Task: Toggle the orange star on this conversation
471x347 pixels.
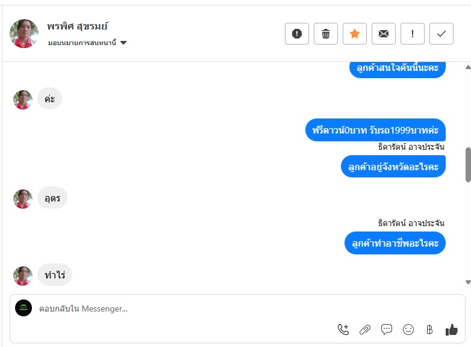Action: 355,34
